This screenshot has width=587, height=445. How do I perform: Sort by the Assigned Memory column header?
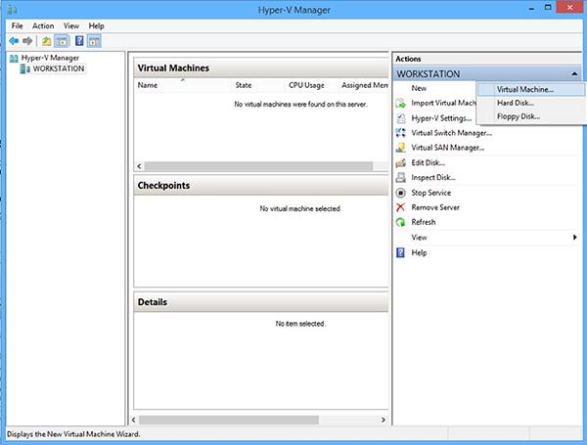pyautogui.click(x=364, y=85)
